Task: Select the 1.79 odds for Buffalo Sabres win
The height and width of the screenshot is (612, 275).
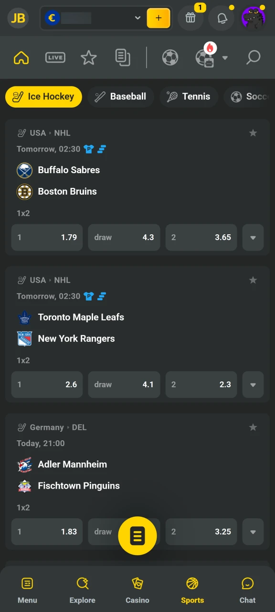Action: pyautogui.click(x=47, y=237)
